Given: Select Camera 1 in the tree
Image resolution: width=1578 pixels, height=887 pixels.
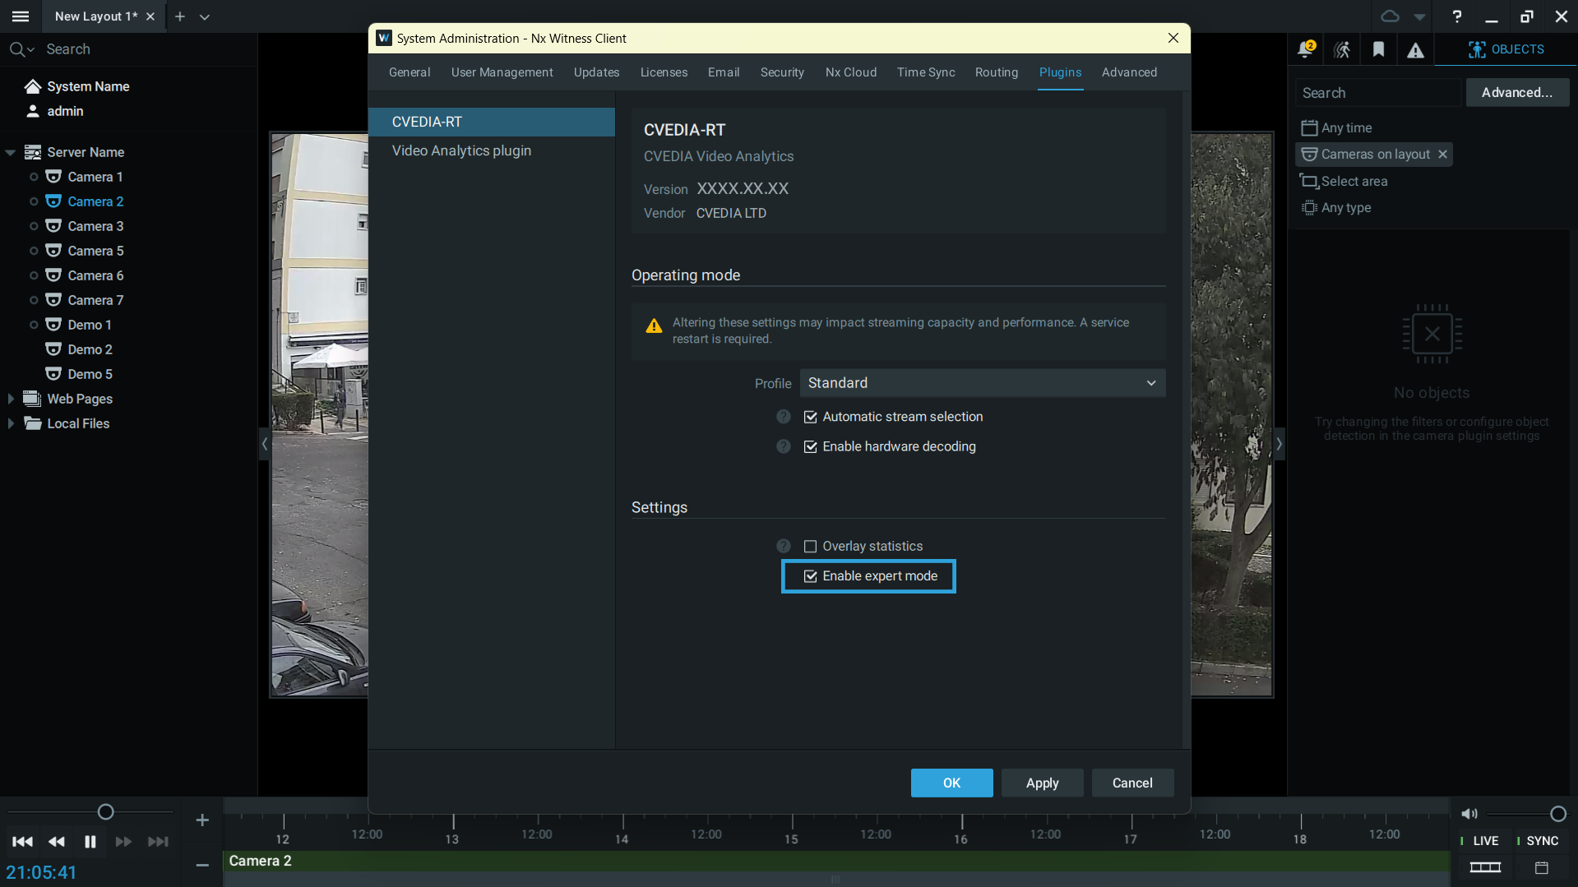Looking at the screenshot, I should click(95, 177).
